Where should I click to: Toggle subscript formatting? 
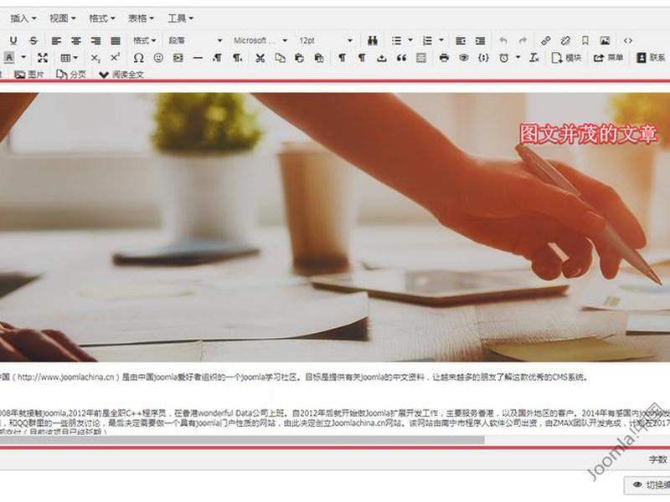(x=95, y=58)
